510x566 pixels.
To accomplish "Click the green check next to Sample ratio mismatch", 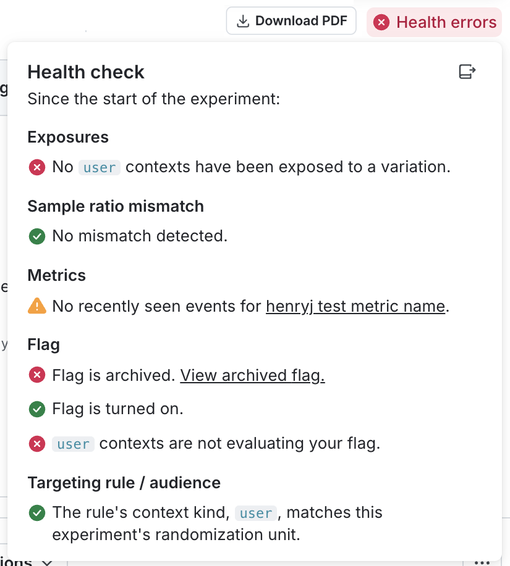I will tap(36, 236).
